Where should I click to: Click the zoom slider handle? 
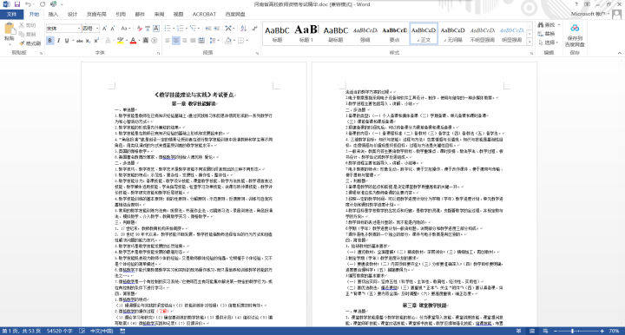point(572,331)
